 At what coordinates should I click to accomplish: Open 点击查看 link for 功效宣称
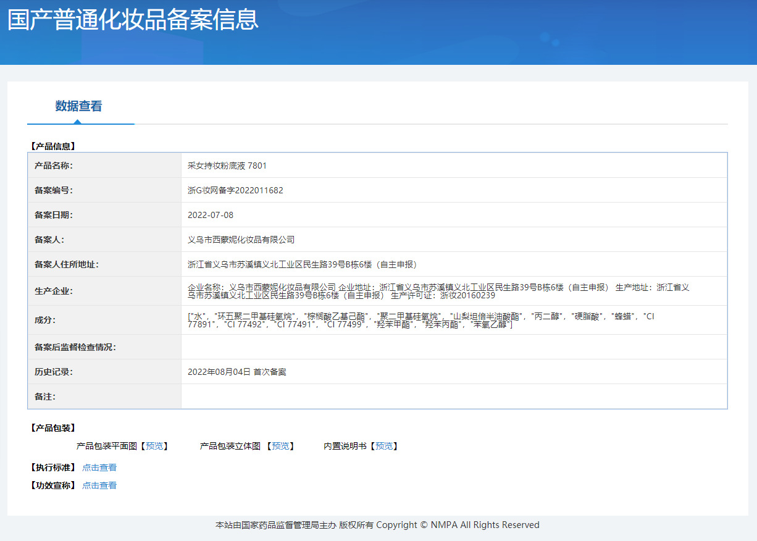[99, 485]
